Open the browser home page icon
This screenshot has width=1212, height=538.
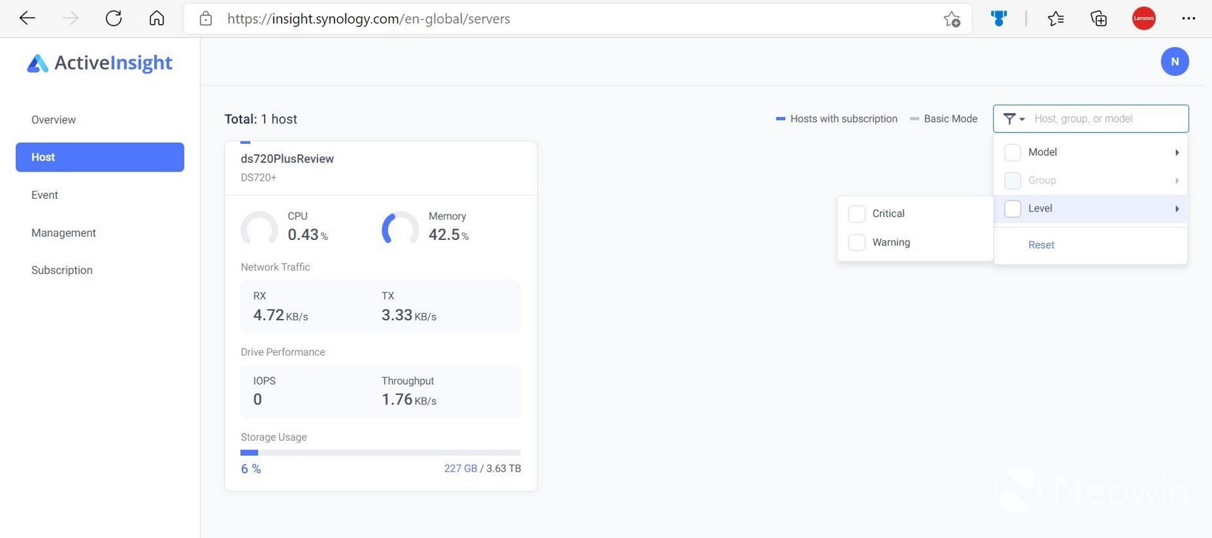(x=157, y=18)
